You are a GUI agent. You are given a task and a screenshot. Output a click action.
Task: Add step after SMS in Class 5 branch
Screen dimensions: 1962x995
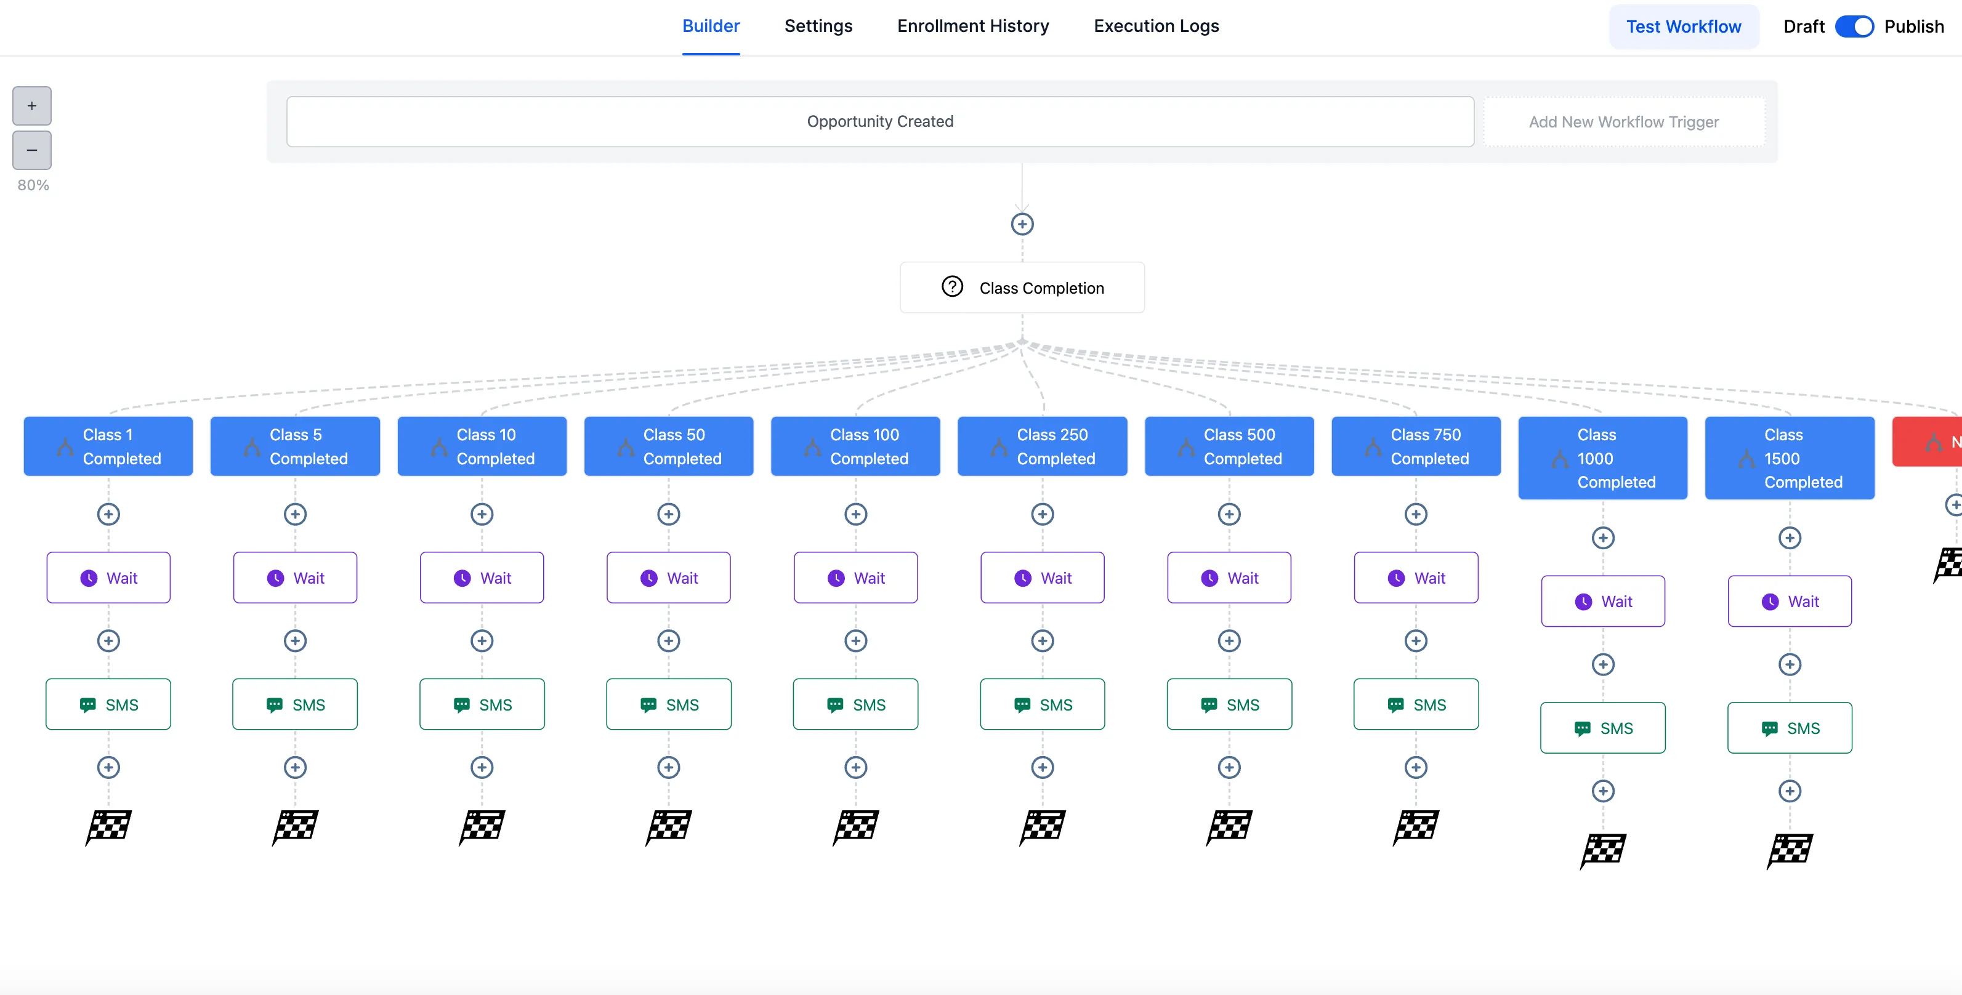pos(295,767)
